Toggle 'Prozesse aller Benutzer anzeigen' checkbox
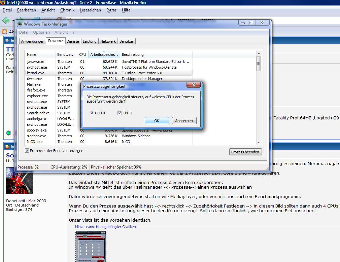Image resolution: width=340 pixels, height=262 pixels. click(x=27, y=151)
